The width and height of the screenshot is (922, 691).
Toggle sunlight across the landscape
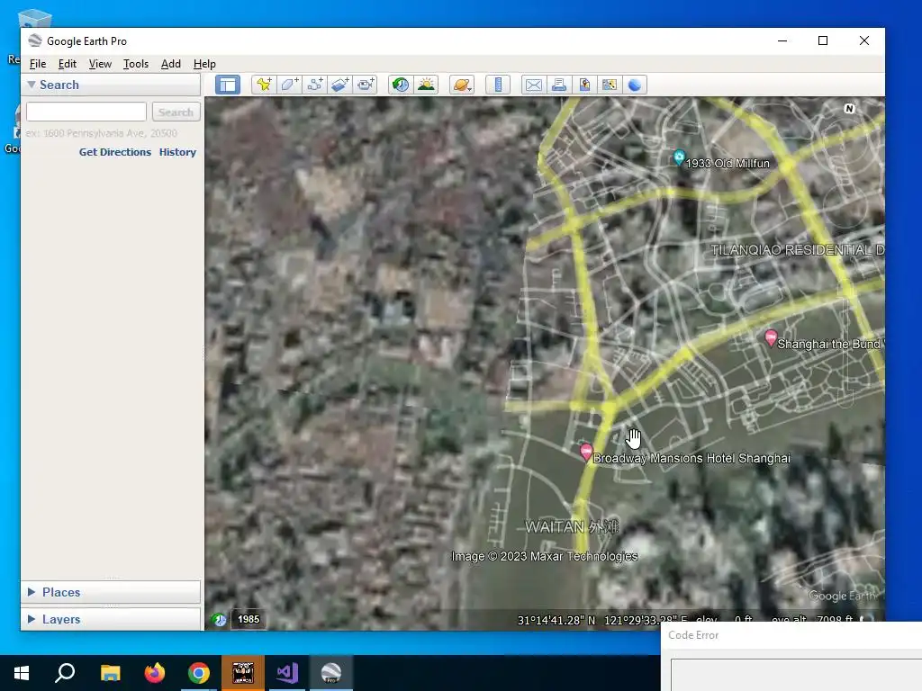pos(426,85)
